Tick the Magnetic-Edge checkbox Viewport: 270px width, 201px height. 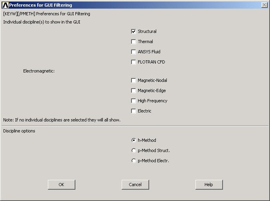point(133,91)
